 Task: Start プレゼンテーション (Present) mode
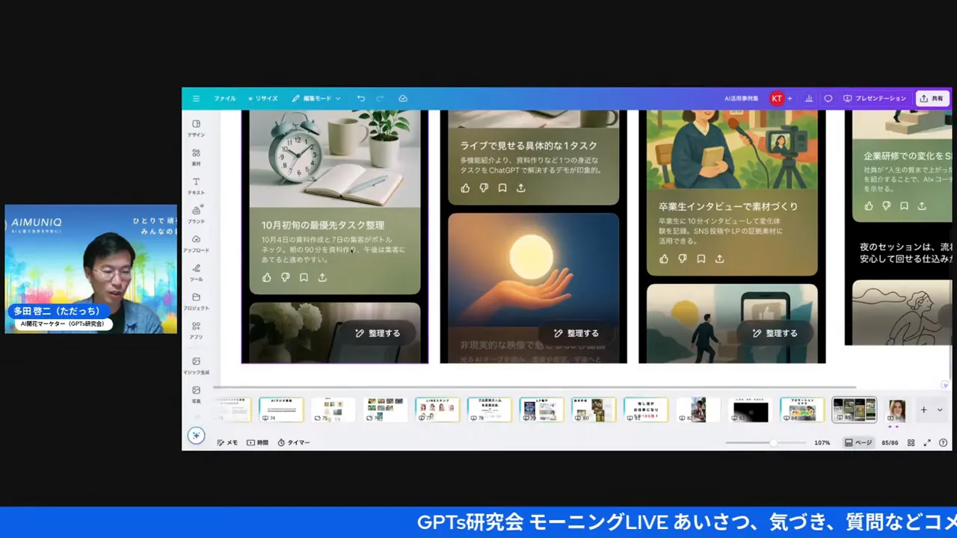874,99
